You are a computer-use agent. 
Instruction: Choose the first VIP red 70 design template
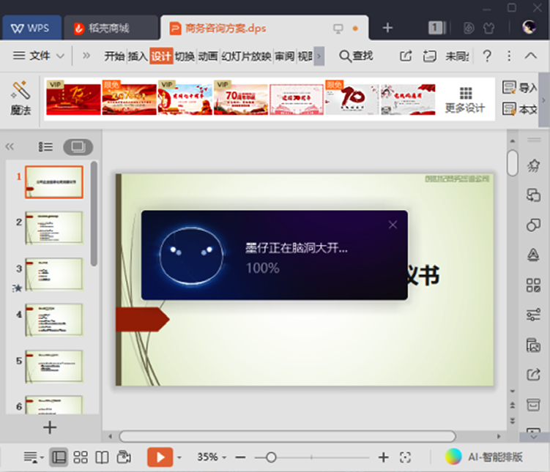click(x=73, y=98)
